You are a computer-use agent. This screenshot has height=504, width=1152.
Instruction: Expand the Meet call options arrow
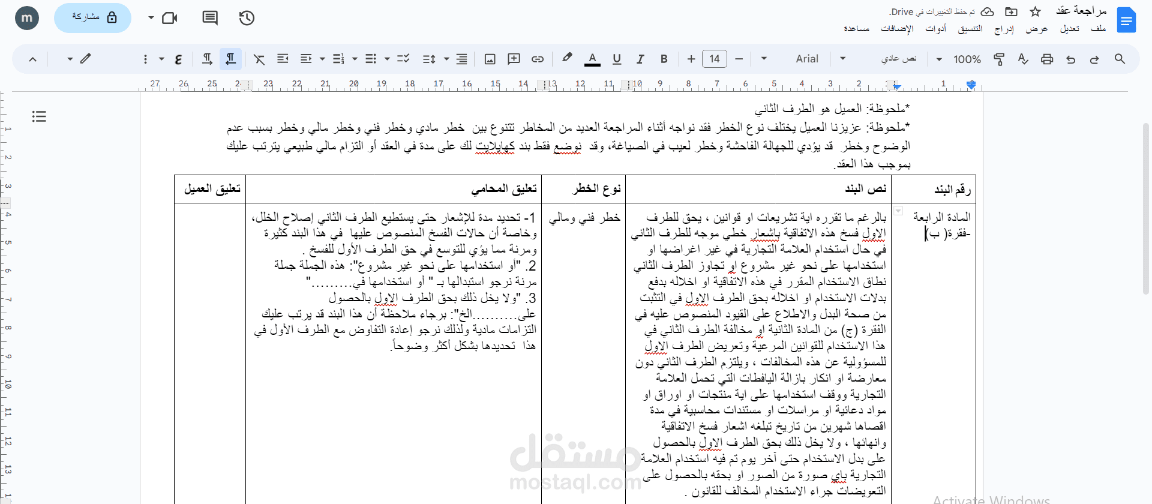point(151,18)
